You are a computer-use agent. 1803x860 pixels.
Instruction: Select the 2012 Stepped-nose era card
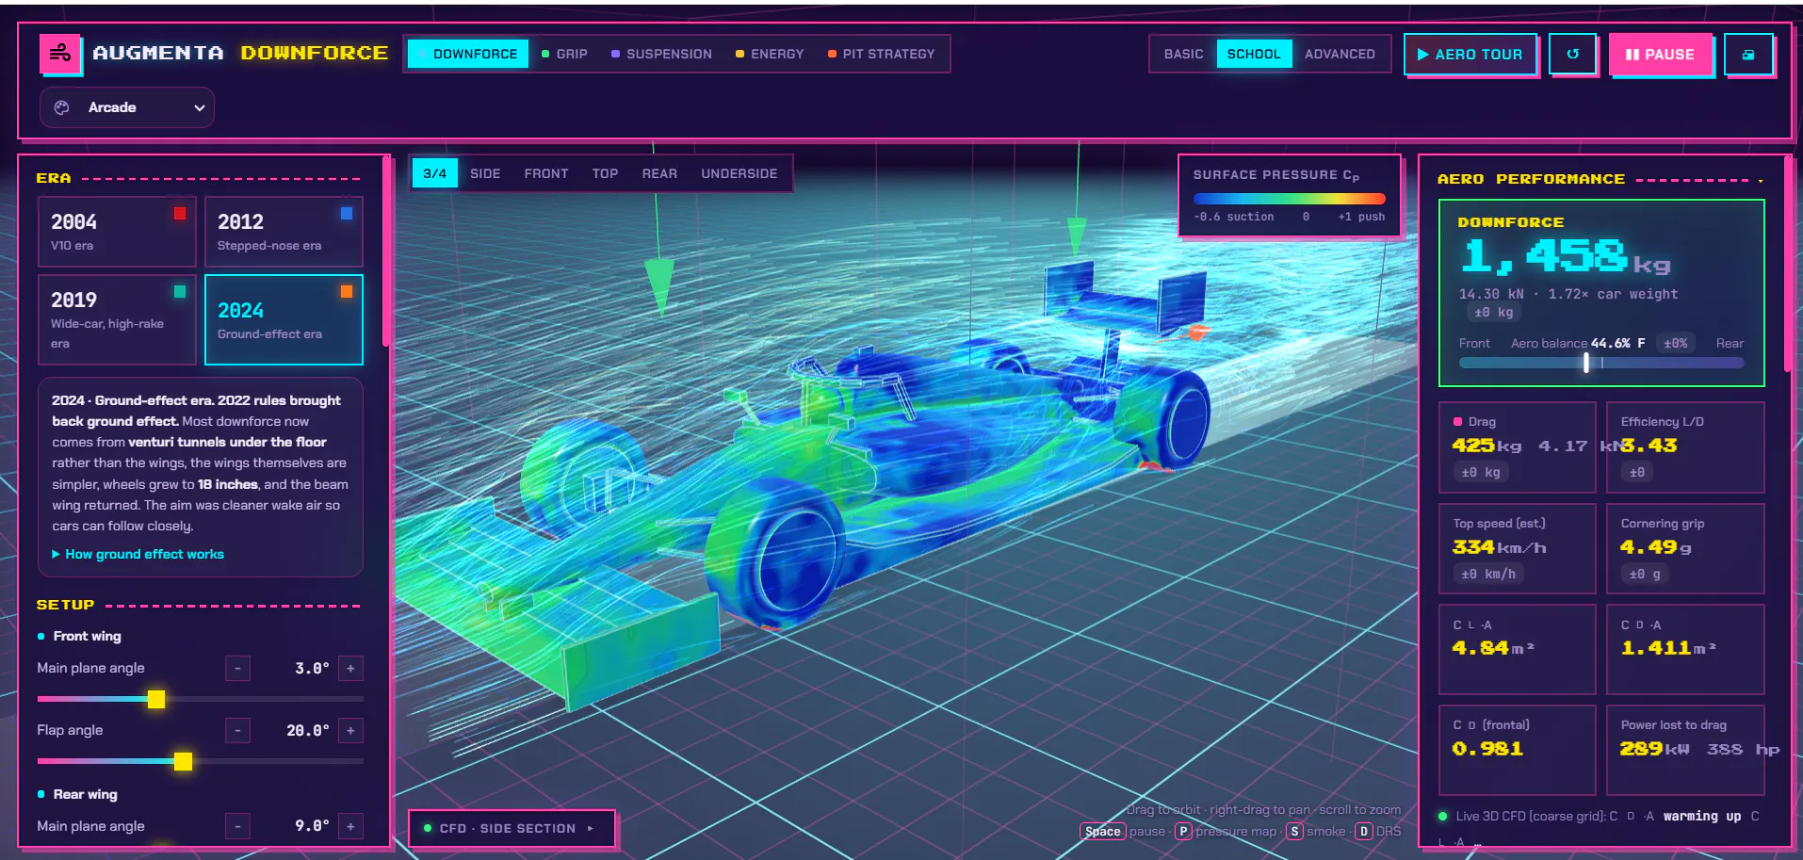[284, 232]
